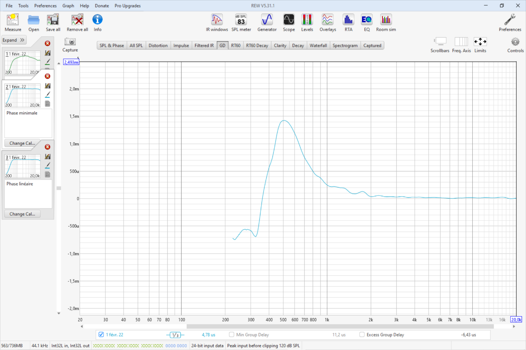Screen dimensions: 526x350
Task: Open Room sim tool
Action: click(x=386, y=23)
